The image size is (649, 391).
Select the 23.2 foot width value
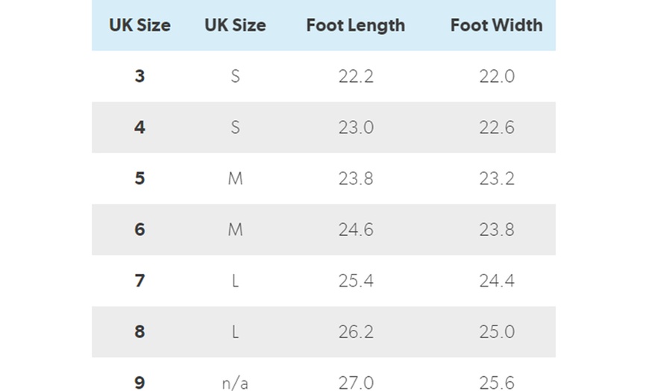coord(497,178)
